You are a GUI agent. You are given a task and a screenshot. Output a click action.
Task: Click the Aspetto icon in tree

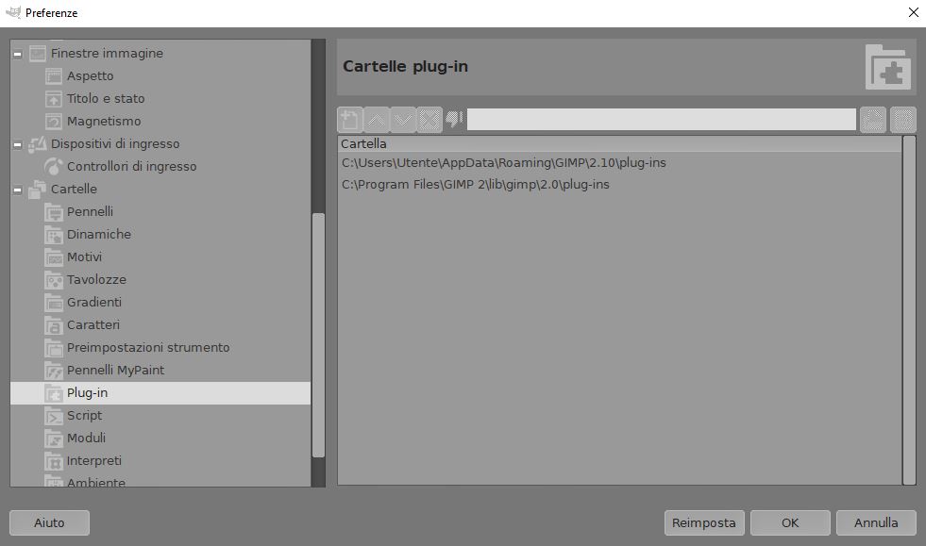point(54,76)
